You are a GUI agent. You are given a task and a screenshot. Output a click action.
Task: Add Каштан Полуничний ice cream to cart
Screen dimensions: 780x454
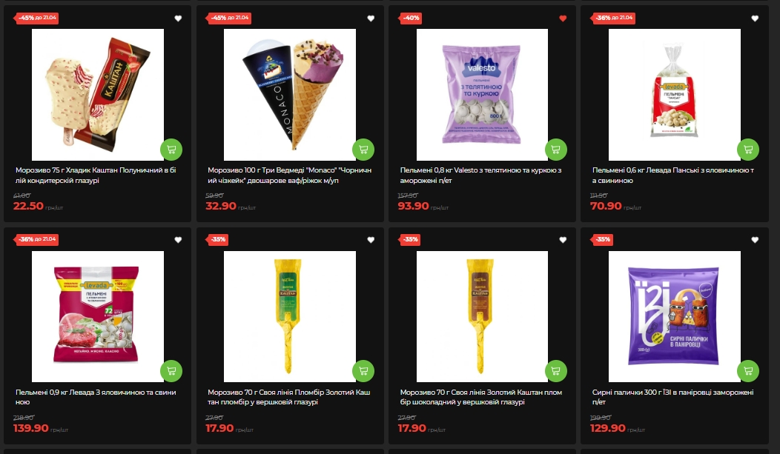[x=171, y=149]
